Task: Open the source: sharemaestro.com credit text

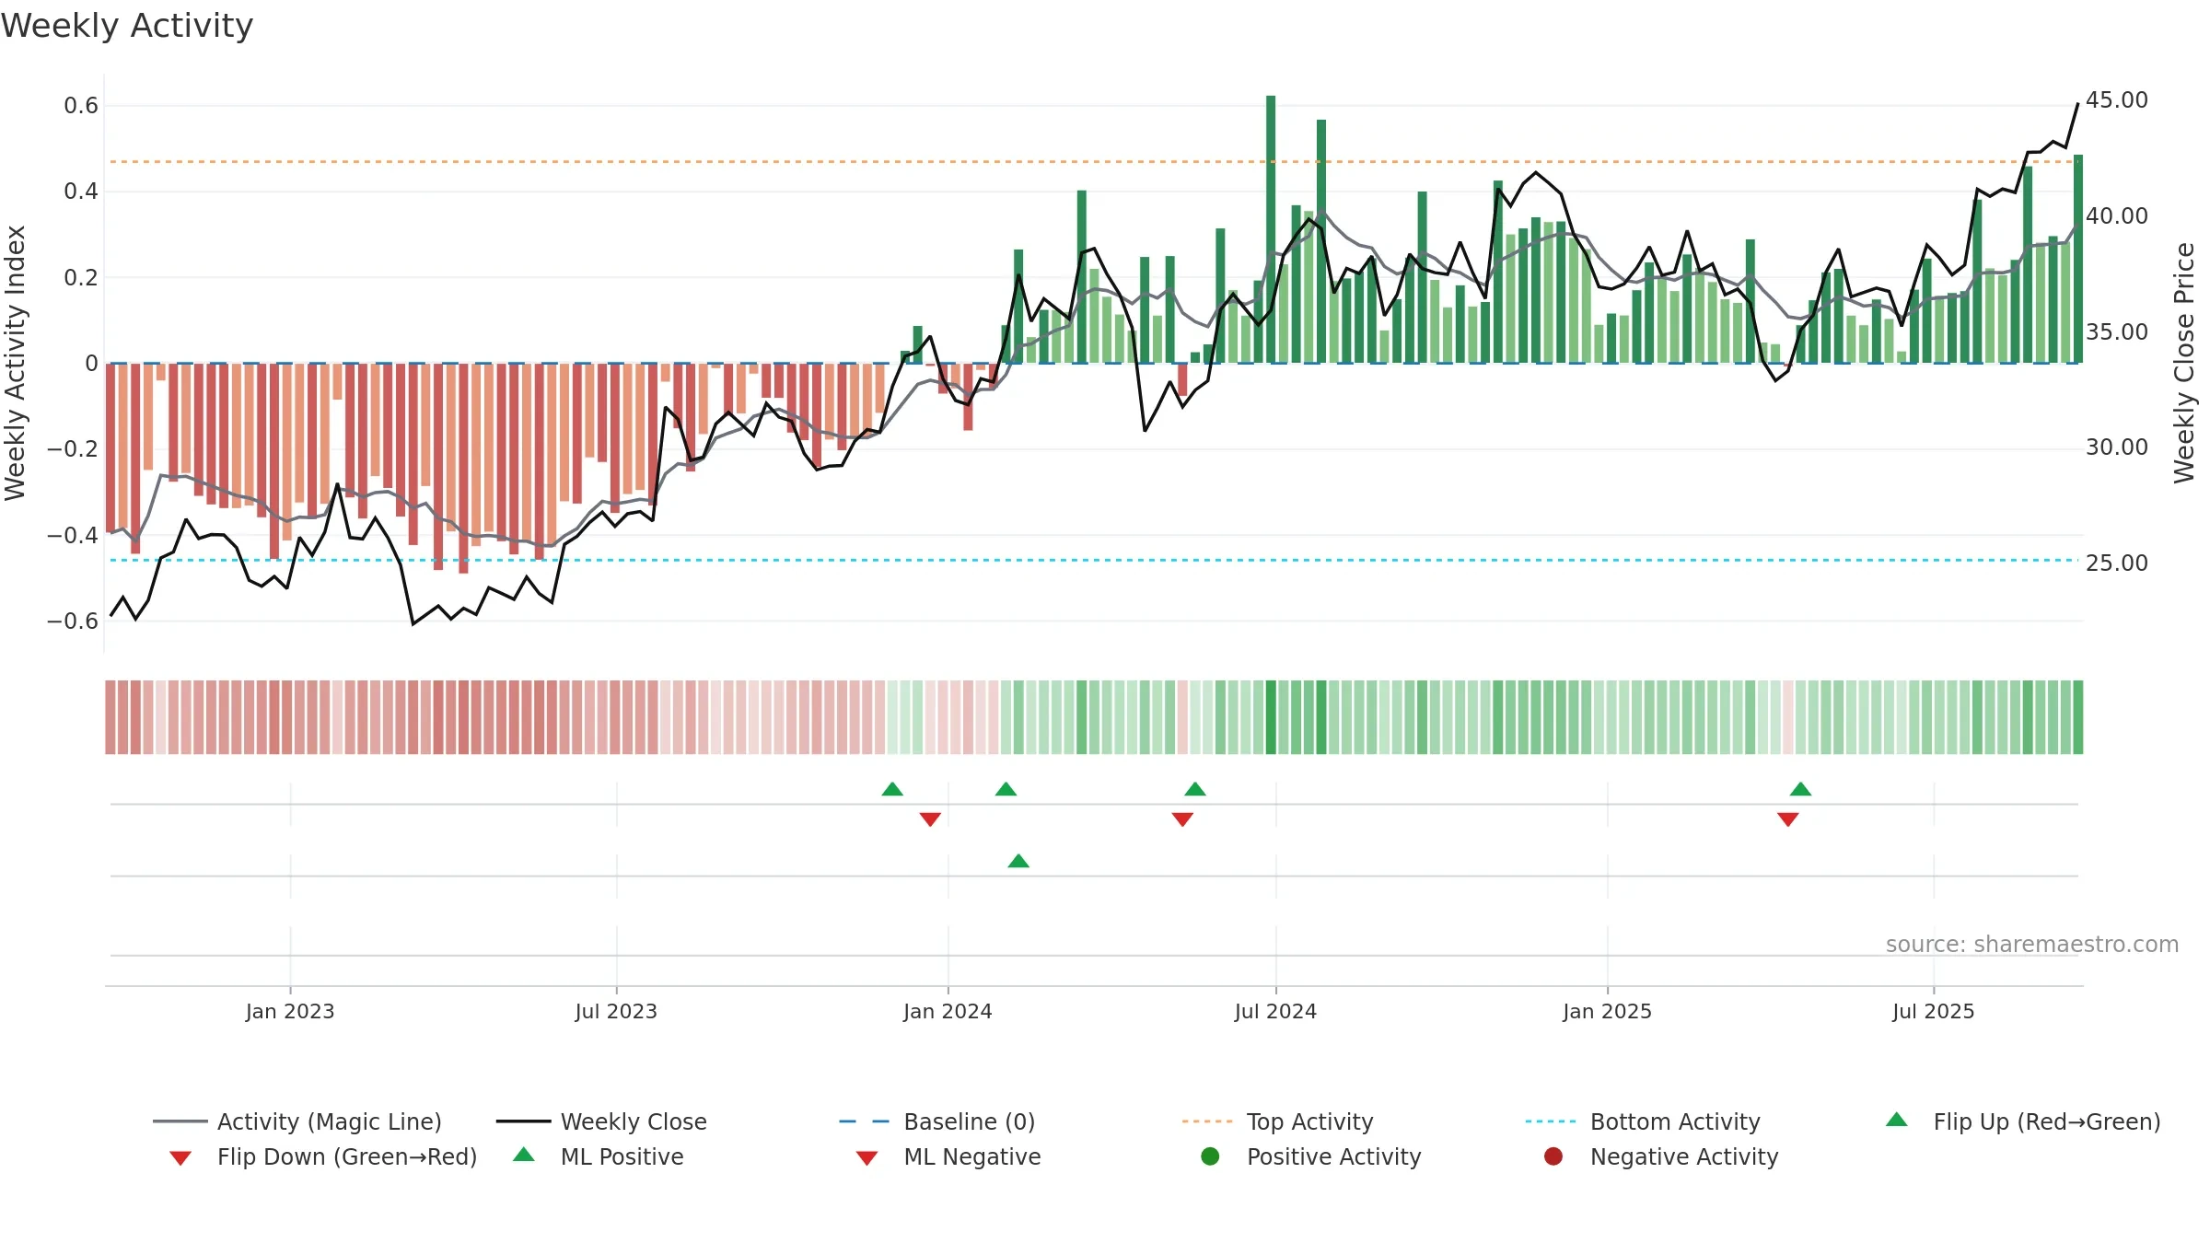Action: coord(2032,945)
